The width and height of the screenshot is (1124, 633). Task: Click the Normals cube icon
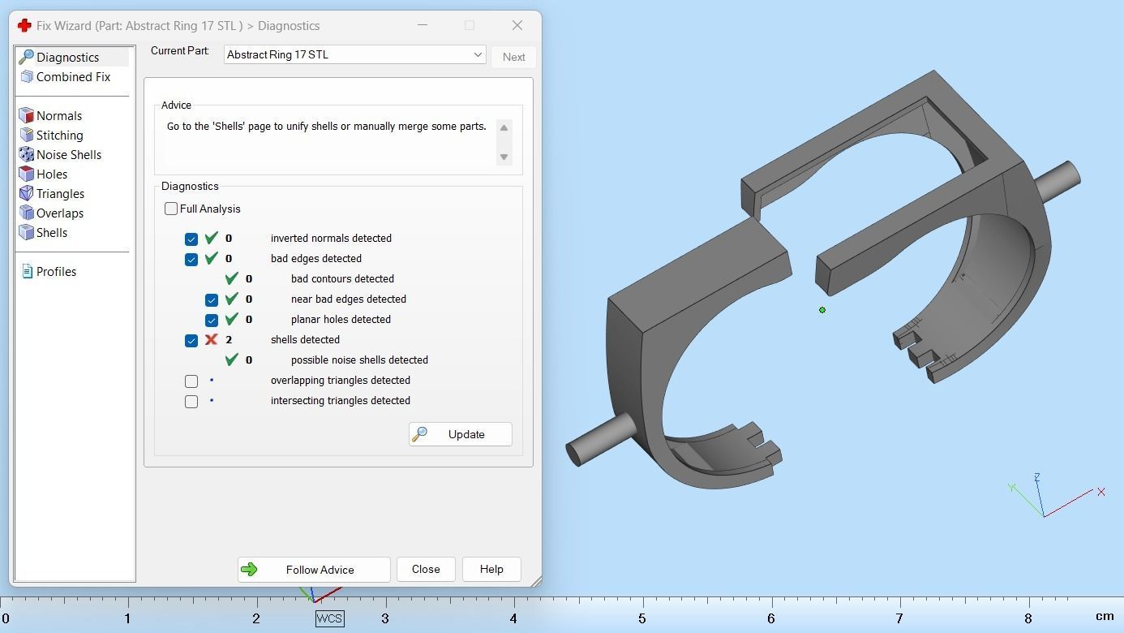(x=26, y=115)
